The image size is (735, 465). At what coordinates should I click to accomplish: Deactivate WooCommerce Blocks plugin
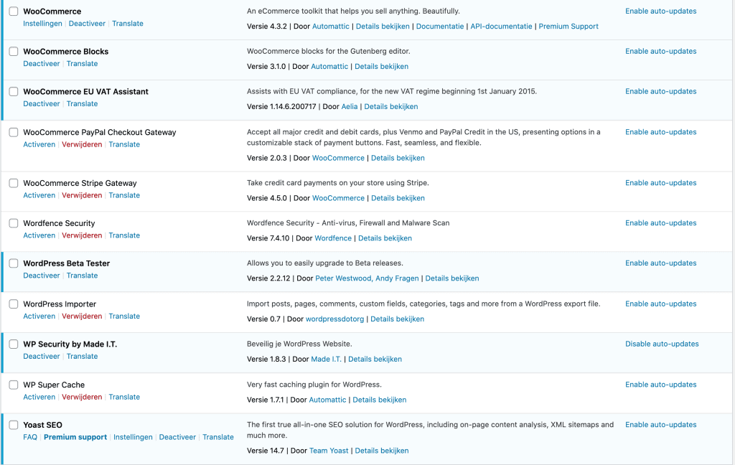[x=42, y=64]
